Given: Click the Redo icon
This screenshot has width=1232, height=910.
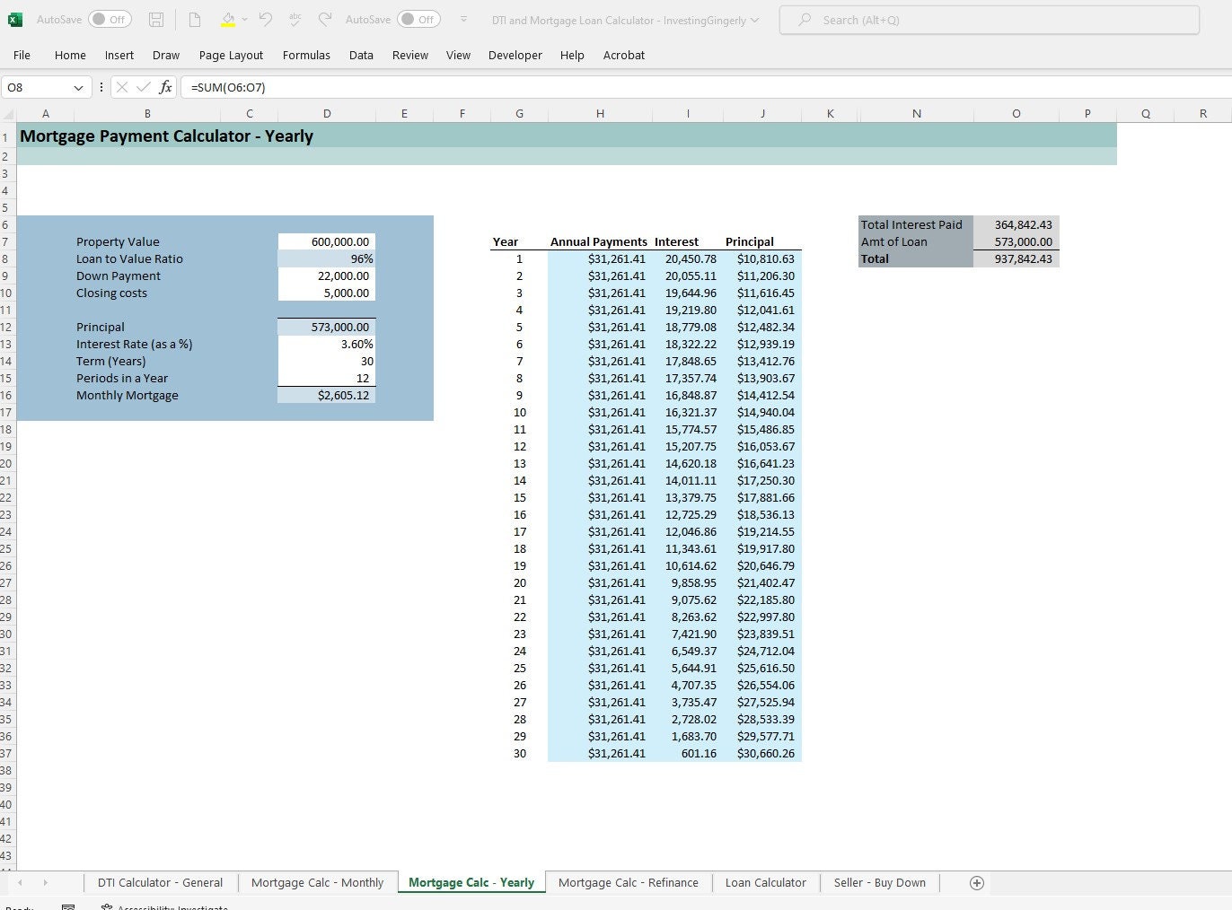Looking at the screenshot, I should pos(324,20).
